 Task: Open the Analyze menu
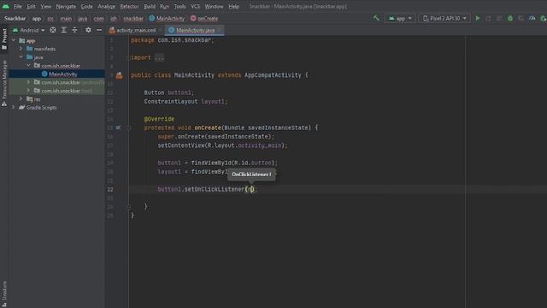coord(106,6)
